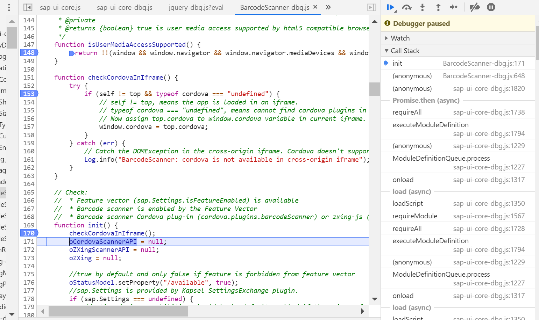The height and width of the screenshot is (320, 539).
Task: Click the inline breakpoint marker on line 148
Action: click(71, 53)
